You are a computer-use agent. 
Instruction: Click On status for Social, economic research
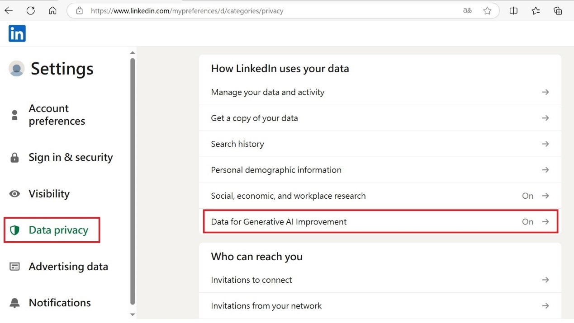click(x=528, y=196)
